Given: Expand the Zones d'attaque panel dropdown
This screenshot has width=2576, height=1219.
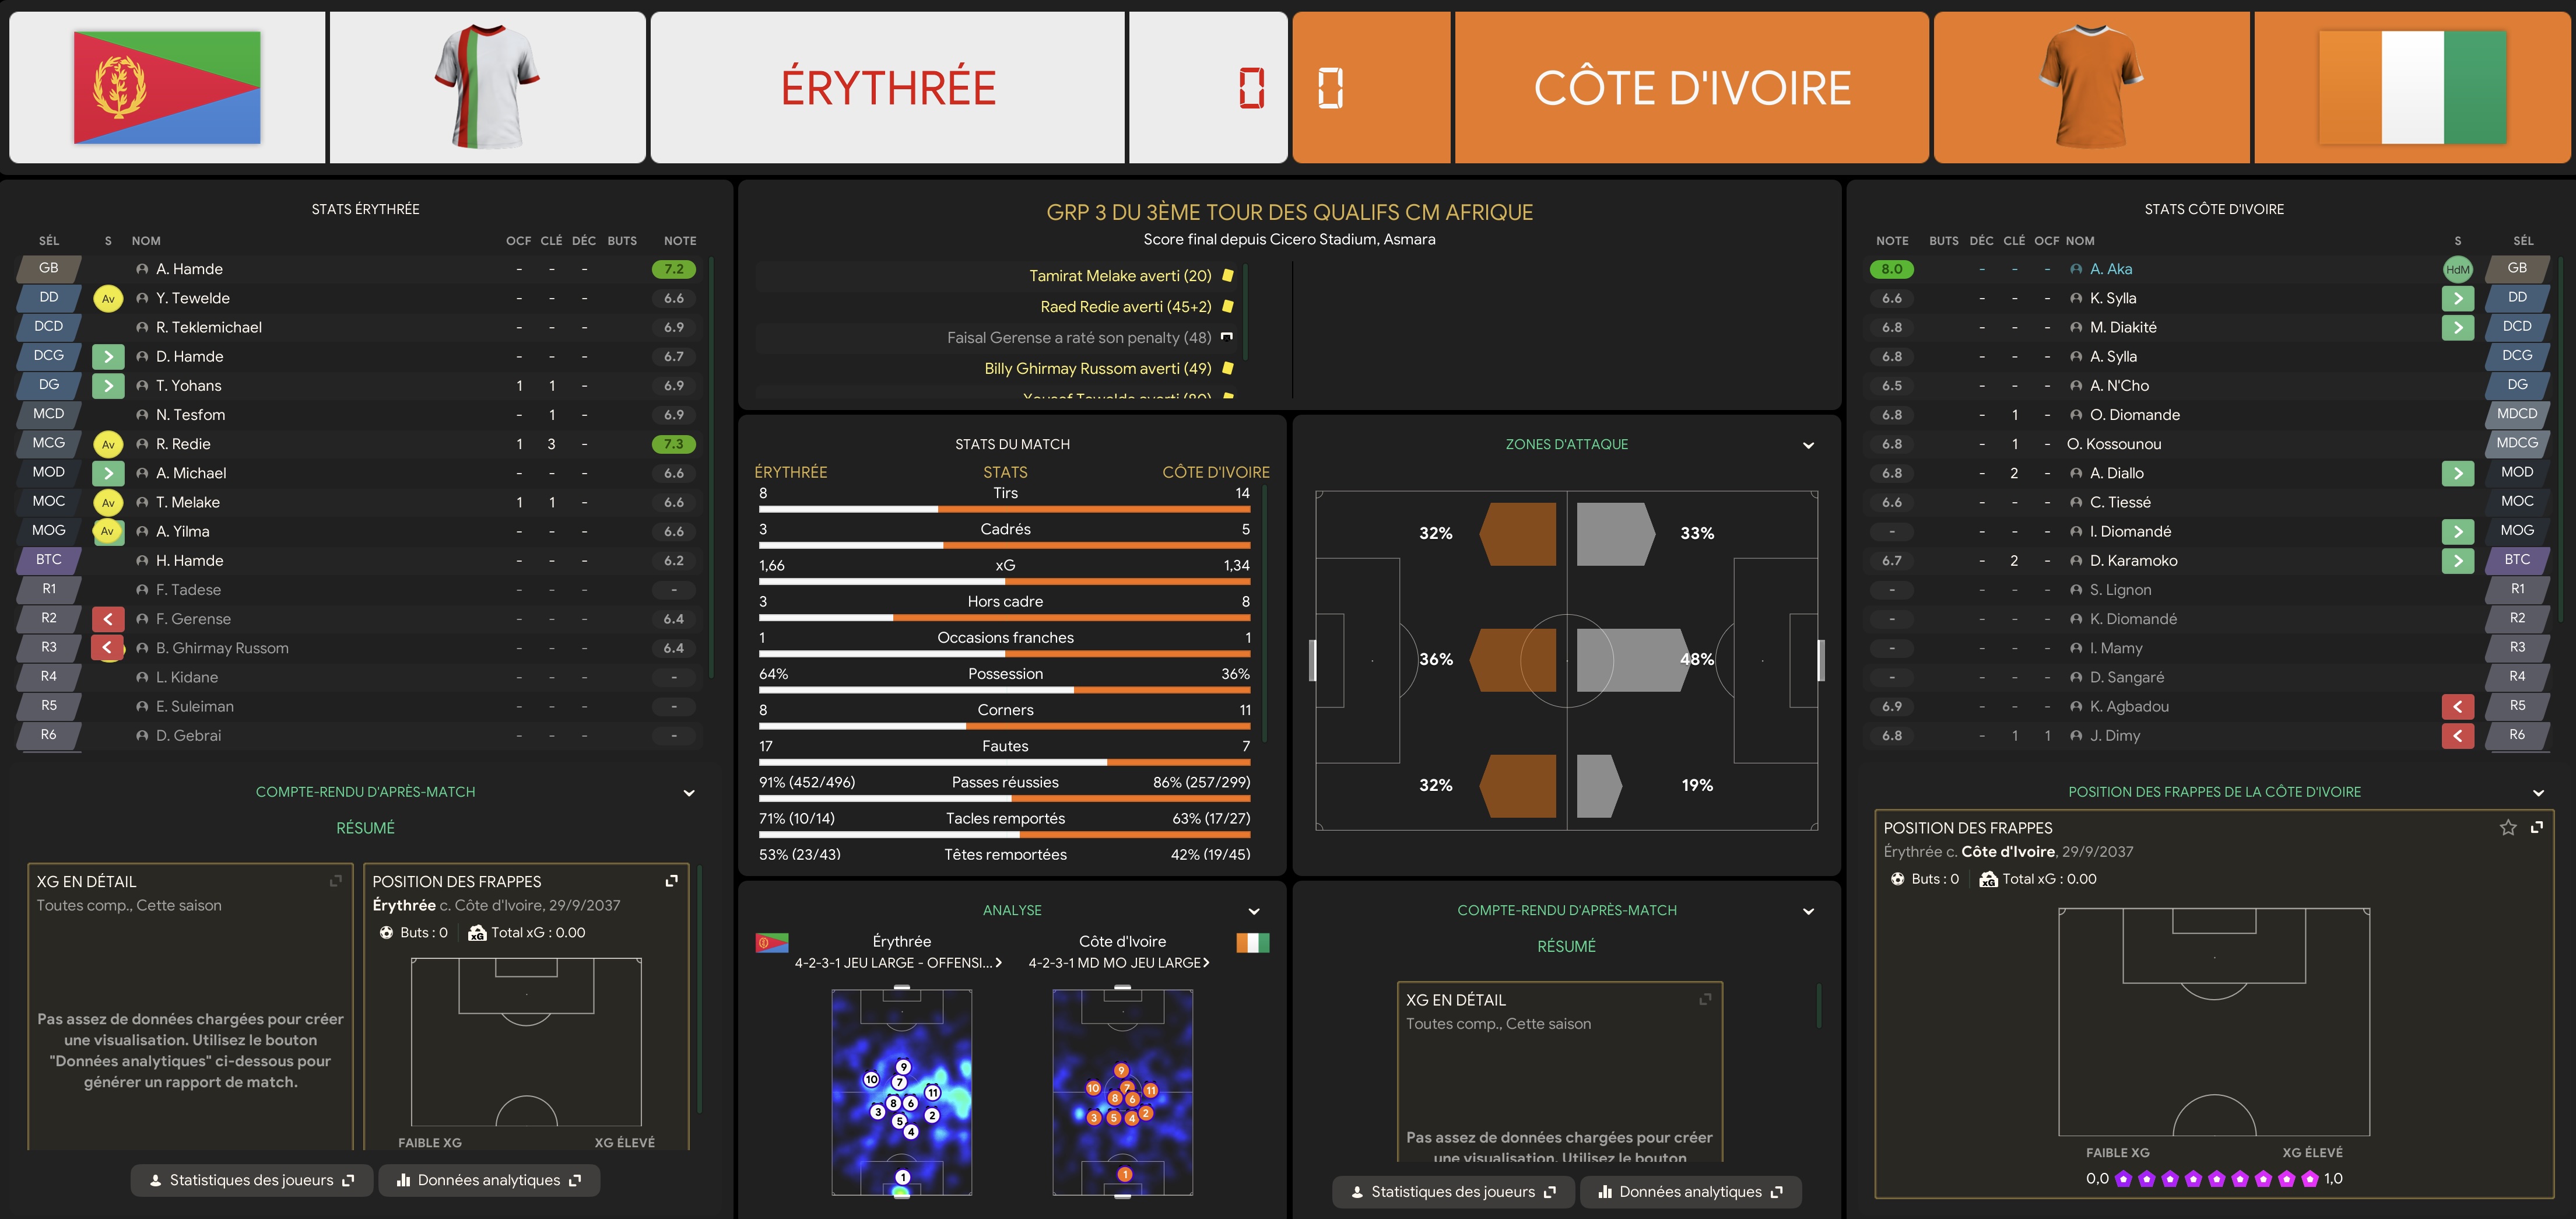Looking at the screenshot, I should 1808,445.
